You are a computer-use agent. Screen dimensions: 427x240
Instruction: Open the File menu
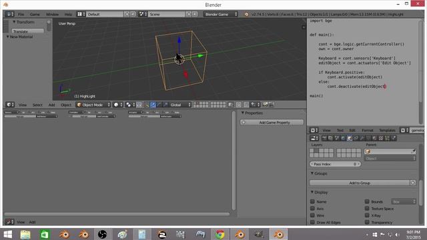[21, 14]
